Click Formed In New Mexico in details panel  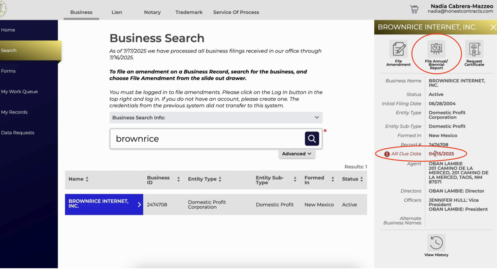click(x=443, y=136)
